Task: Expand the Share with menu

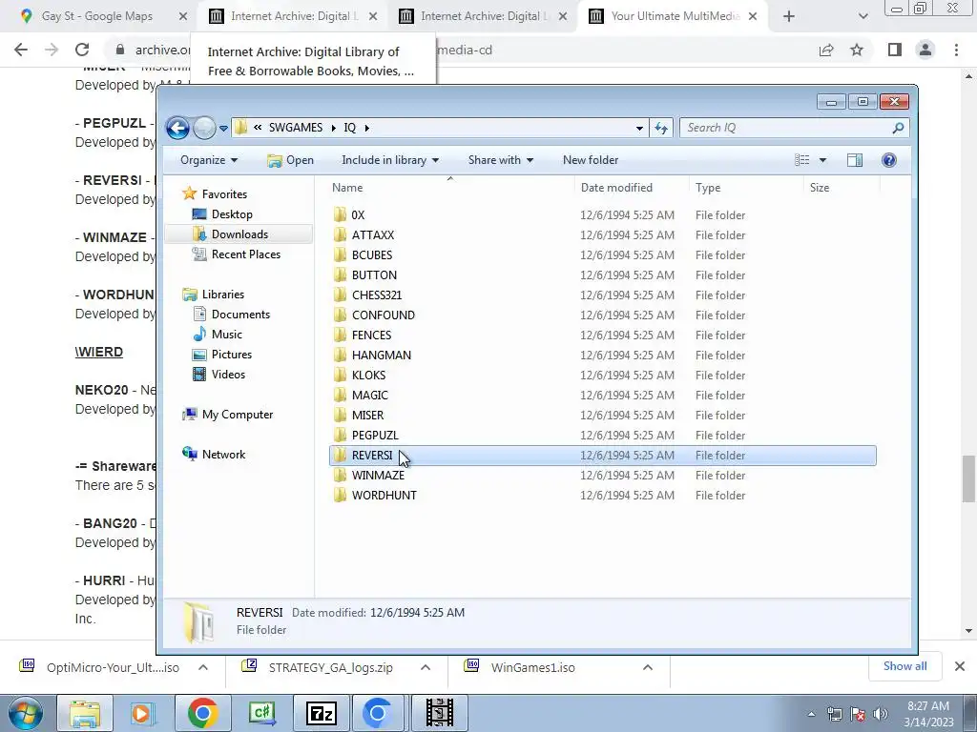Action: point(500,160)
